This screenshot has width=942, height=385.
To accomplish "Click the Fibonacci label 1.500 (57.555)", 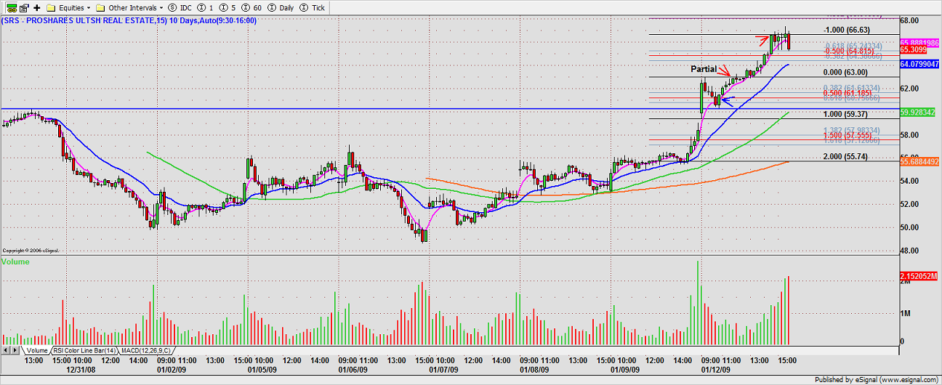I will [848, 136].
